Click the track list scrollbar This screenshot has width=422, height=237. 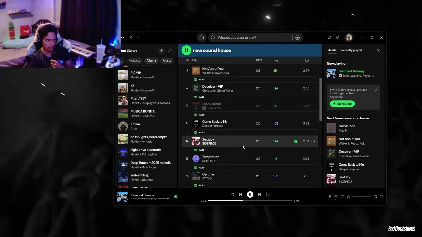click(x=320, y=99)
